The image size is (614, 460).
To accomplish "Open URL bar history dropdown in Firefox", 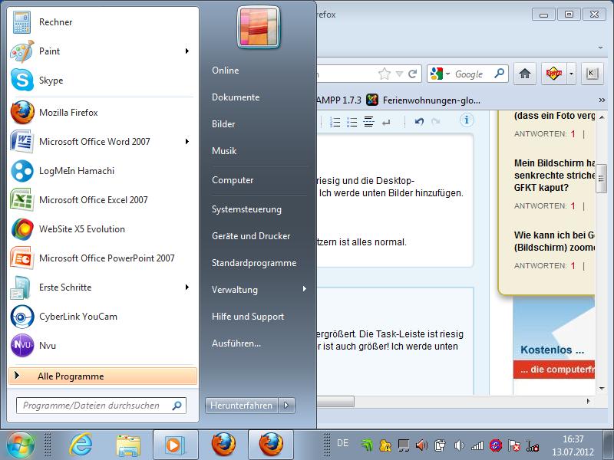I will click(399, 74).
